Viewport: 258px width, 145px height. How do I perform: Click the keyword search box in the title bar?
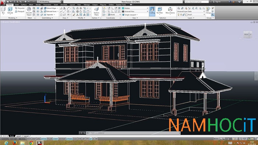pyautogui.click(x=196, y=1)
